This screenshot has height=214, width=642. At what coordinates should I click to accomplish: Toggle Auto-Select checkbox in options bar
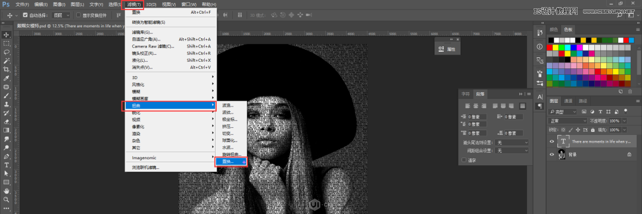[26, 15]
